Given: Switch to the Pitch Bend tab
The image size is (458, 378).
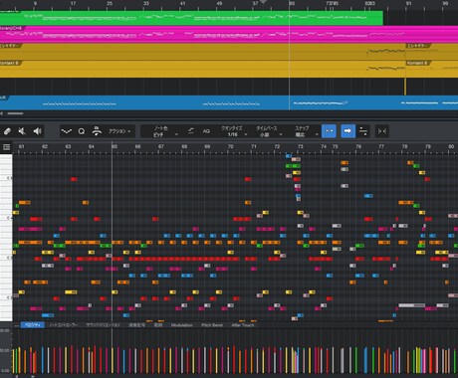Looking at the screenshot, I should 212,325.
